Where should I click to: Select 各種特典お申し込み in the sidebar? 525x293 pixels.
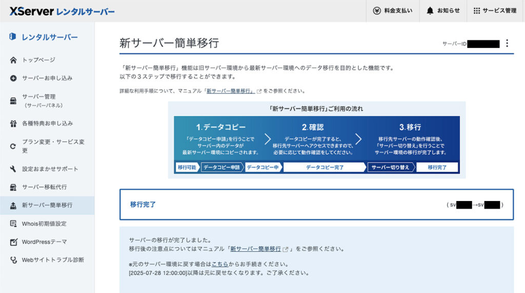(x=47, y=124)
